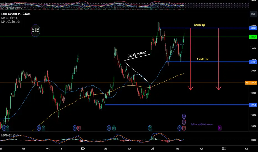Select the FedEx Corporation, 1D, NYSE symbol legend
Viewport: 258px width, 152px height.
click(x=16, y=14)
